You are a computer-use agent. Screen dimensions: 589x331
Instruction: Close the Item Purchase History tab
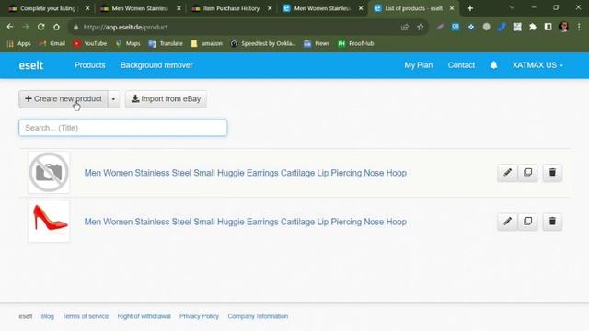pos(270,8)
